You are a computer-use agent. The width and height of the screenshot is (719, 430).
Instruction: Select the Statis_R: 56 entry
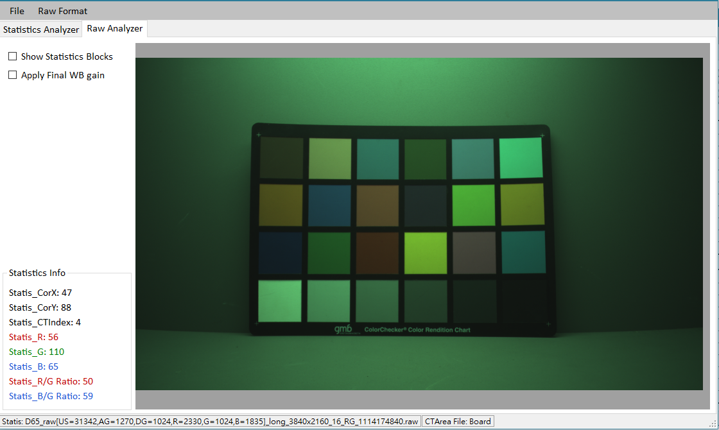33,337
